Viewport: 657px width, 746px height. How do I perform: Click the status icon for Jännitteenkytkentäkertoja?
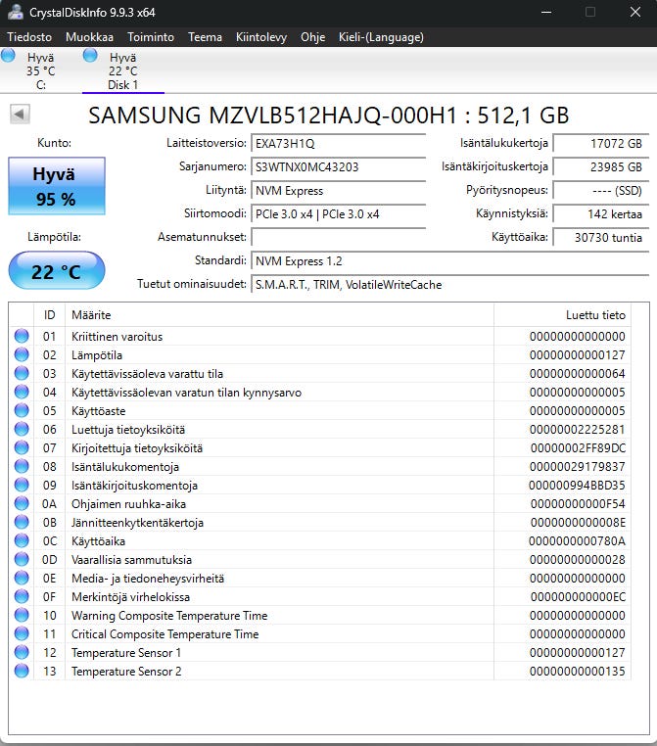click(x=22, y=522)
